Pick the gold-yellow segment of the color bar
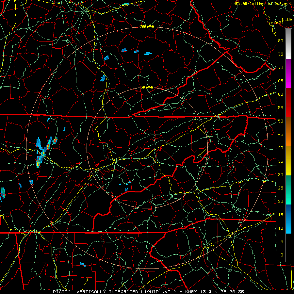This screenshot has width=294, height=294. (x=288, y=161)
